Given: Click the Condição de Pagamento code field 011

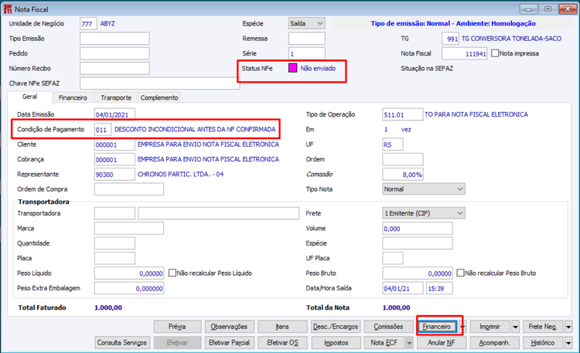Looking at the screenshot, I should click(x=103, y=129).
